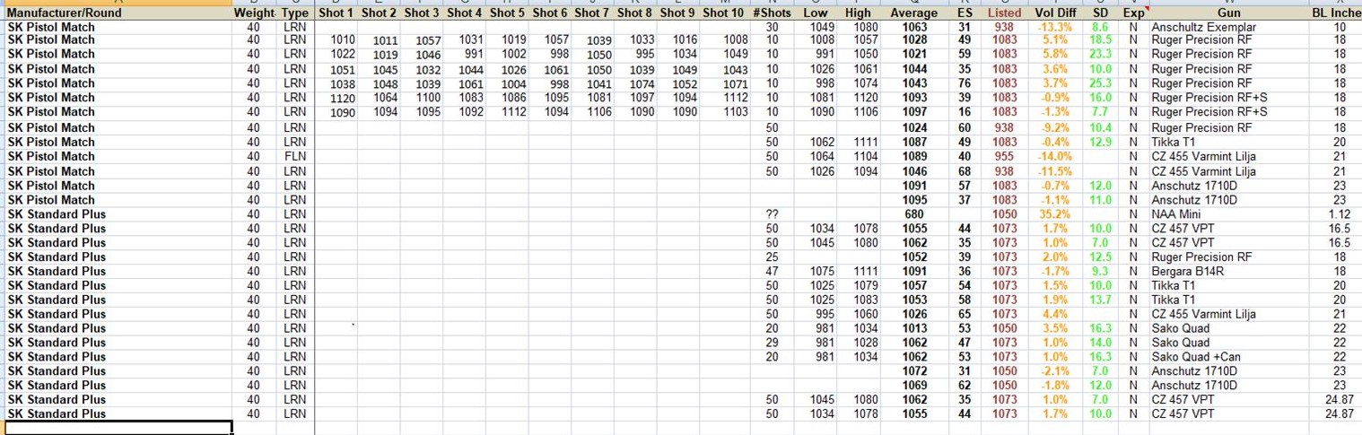
Task: Select the Average column header
Action: pos(914,13)
